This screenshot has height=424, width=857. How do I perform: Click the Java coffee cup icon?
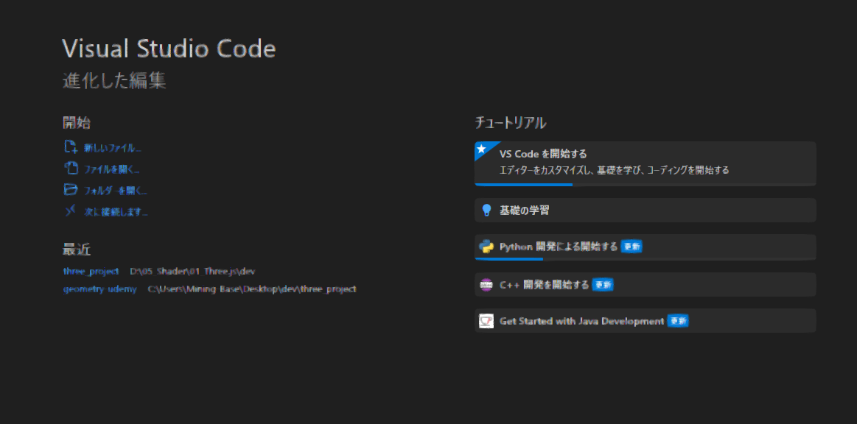(x=486, y=321)
